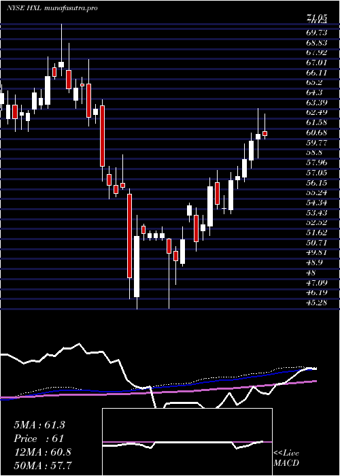Select the 65.2 axis label
This screenshot has height=476, width=340.
[315, 82]
